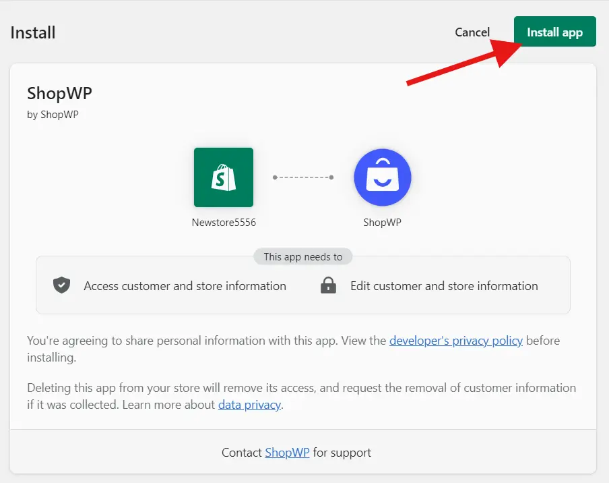Open the developer's privacy policy link
609x483 pixels.
(456, 340)
